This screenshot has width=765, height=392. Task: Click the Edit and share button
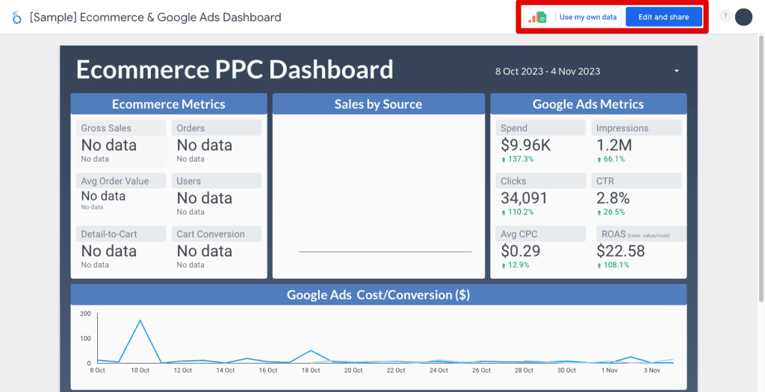pos(663,17)
